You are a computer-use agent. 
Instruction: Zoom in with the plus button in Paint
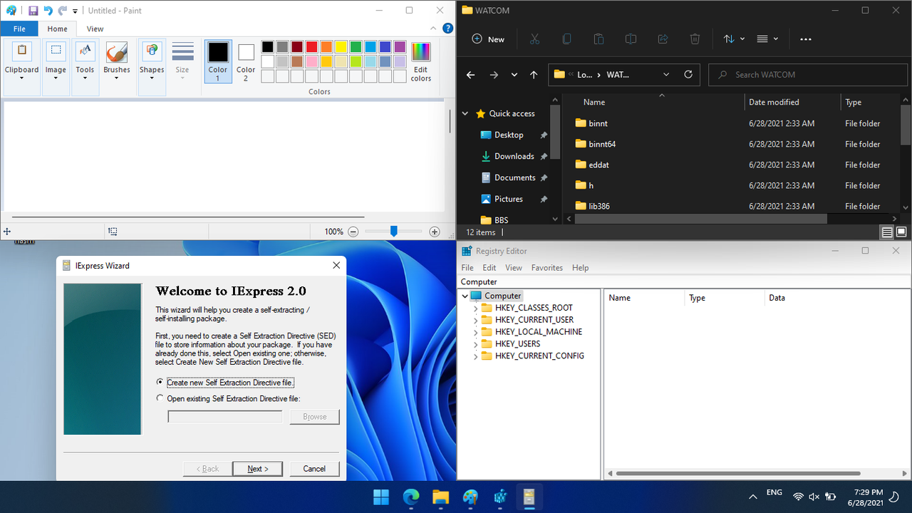pos(435,232)
